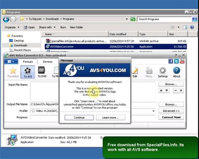
Task: Select the AVSVideoConverter file row
Action: [x=116, y=47]
